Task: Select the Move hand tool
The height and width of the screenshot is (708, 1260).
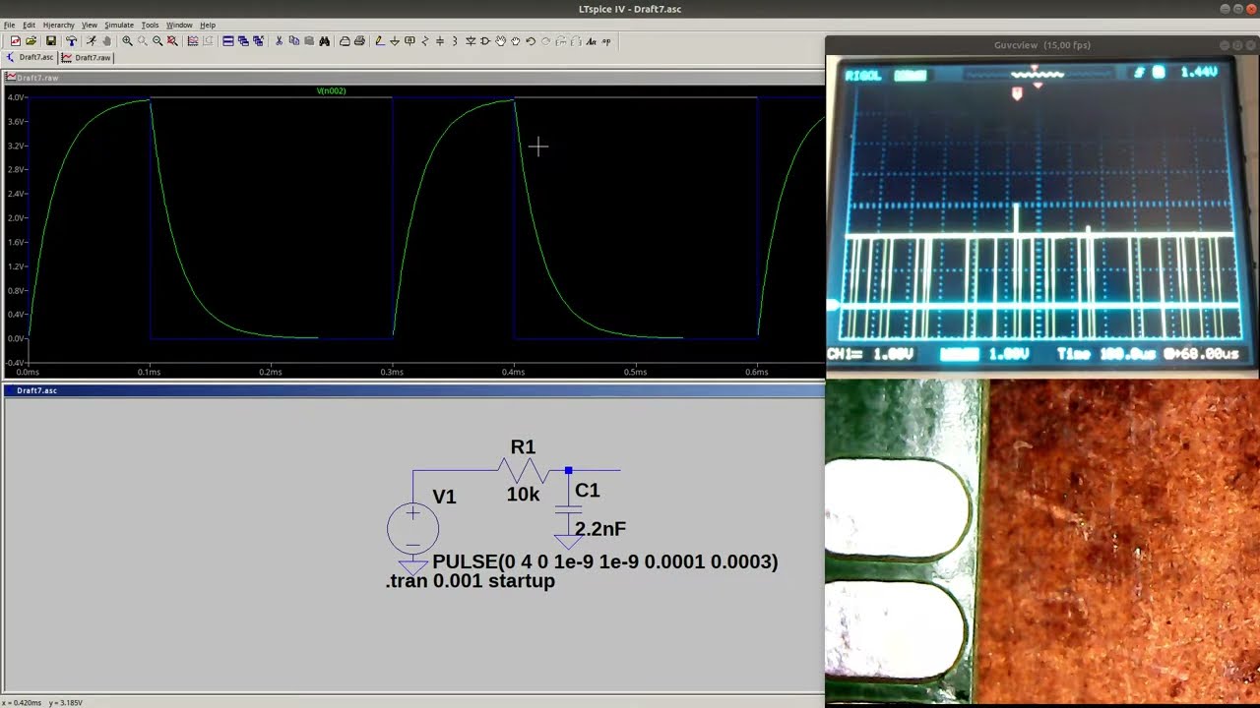Action: point(501,41)
